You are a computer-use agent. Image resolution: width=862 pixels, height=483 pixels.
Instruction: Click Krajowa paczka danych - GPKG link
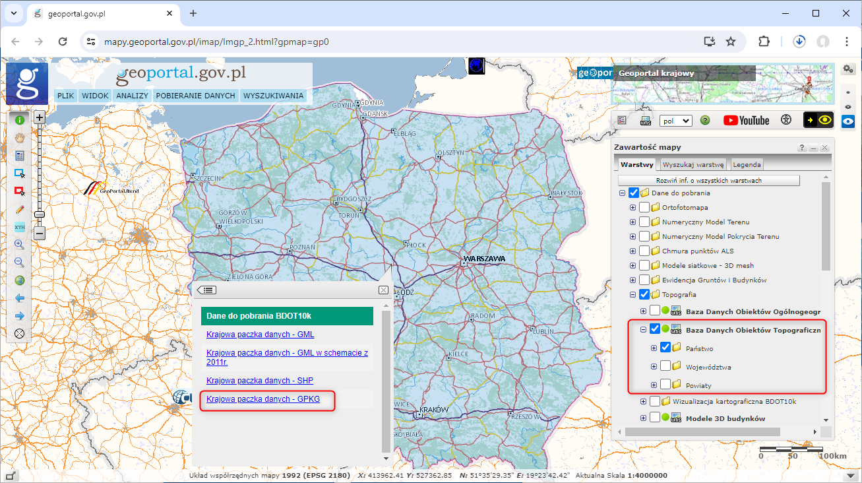pos(263,399)
